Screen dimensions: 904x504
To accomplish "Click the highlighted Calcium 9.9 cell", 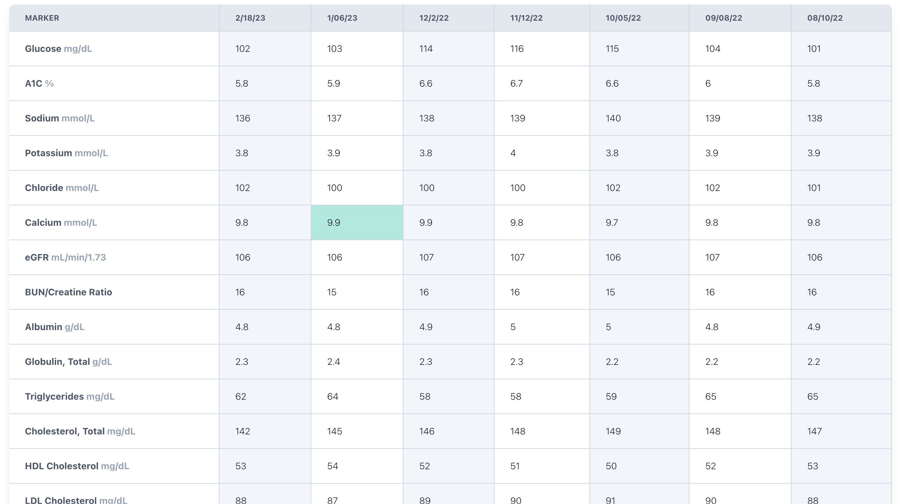I will [x=357, y=222].
